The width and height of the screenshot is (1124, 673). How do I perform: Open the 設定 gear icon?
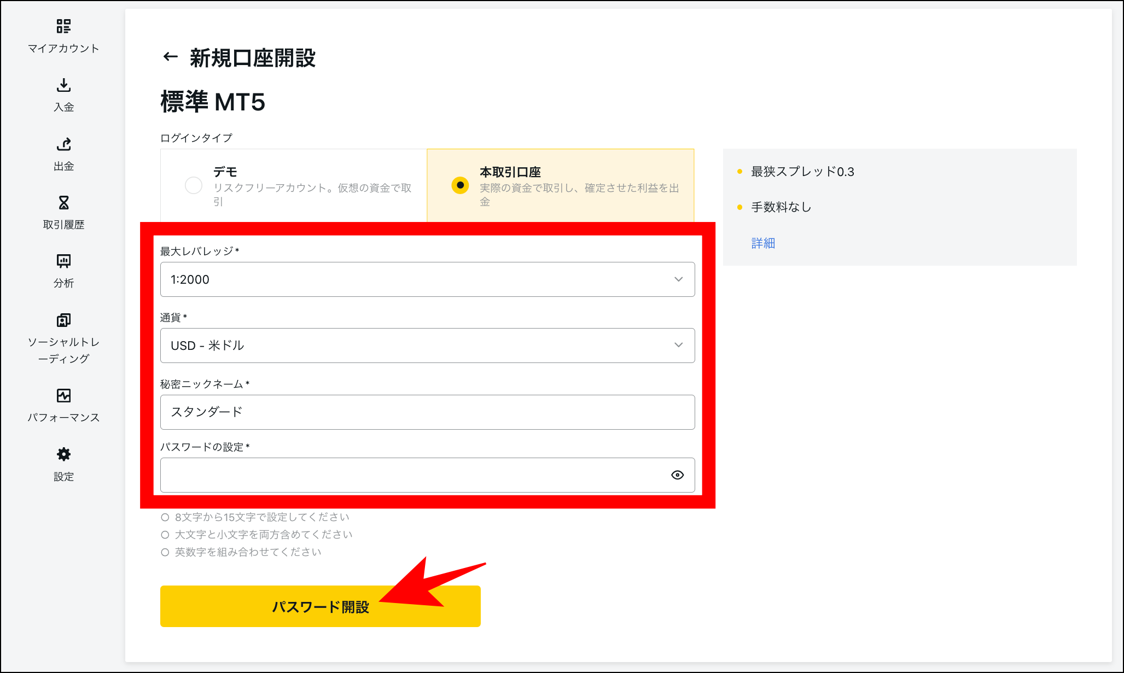63,454
